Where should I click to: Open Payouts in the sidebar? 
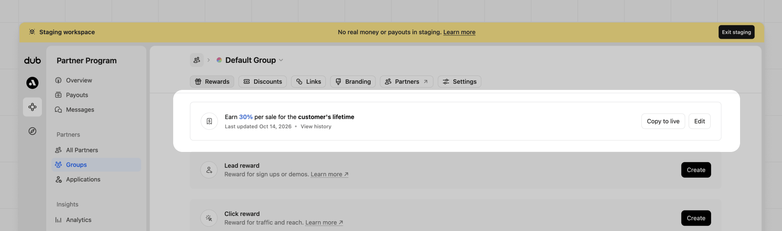(x=96, y=95)
